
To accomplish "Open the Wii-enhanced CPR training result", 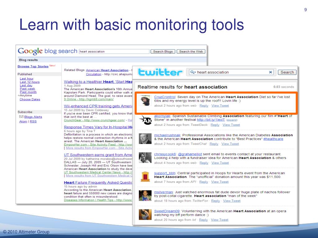I will (x=98, y=106).
